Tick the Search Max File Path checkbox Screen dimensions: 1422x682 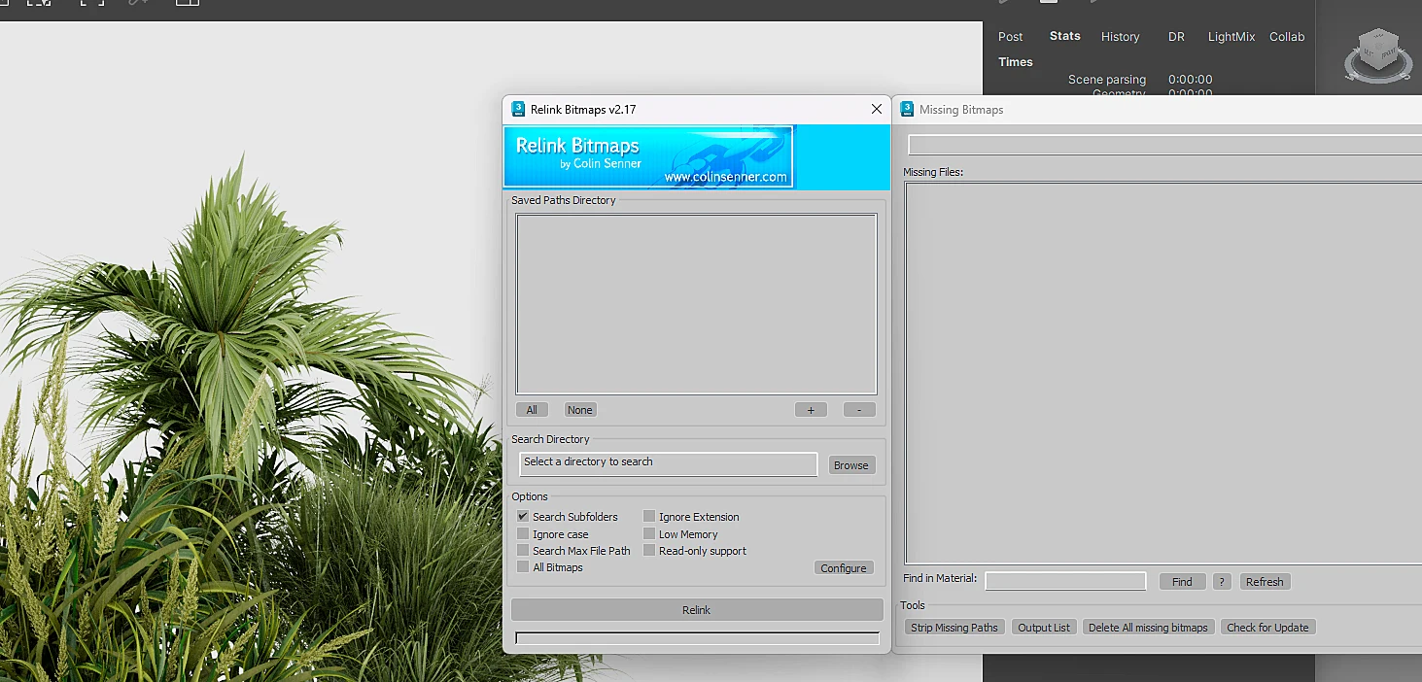point(523,551)
